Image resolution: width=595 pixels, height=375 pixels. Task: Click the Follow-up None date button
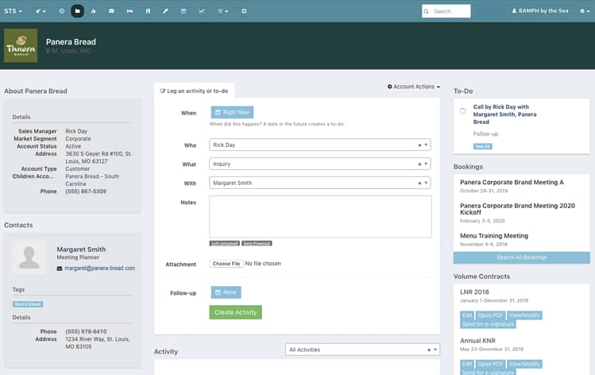(226, 292)
